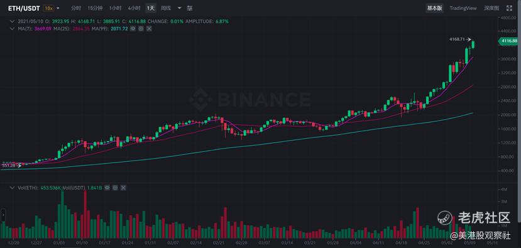Click the 2000.00 price axis label
The width and height of the screenshot is (521, 248).
tap(508, 114)
